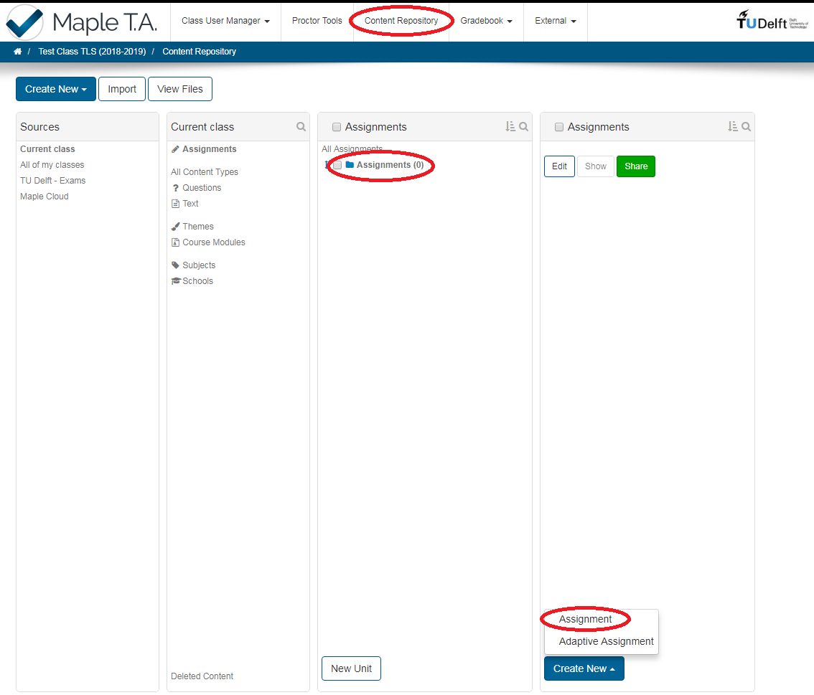This screenshot has height=695, width=814.
Task: Click the Maple T.A. checkmark logo
Action: [24, 22]
